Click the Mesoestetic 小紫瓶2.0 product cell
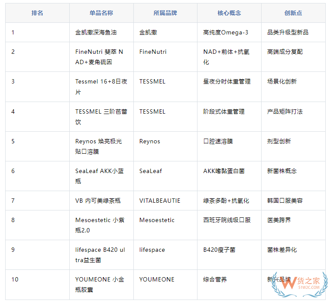The width and height of the screenshot is (333, 303). (101, 225)
